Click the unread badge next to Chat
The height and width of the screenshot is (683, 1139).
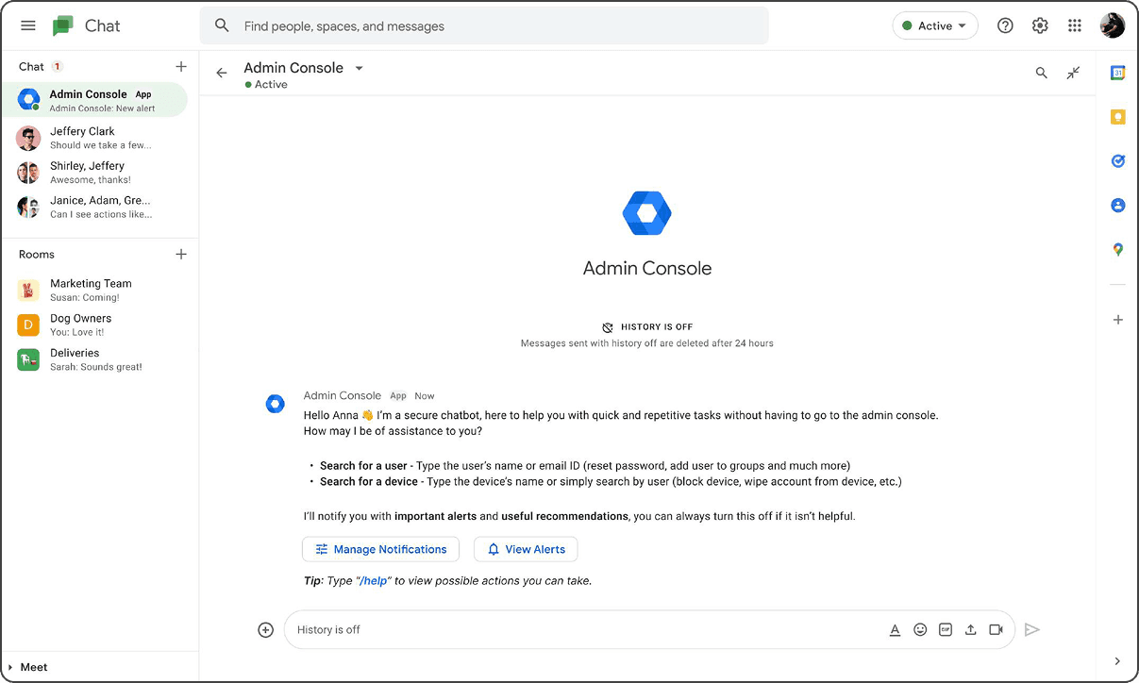pyautogui.click(x=57, y=66)
